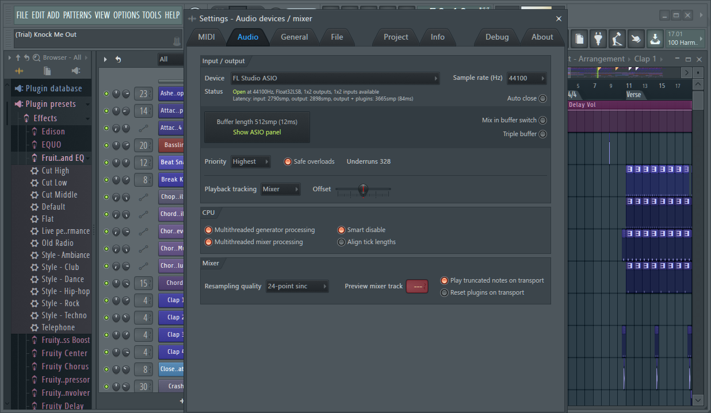Image resolution: width=711 pixels, height=413 pixels.
Task: Open the channel rack All filter dropdown
Action: coord(170,59)
